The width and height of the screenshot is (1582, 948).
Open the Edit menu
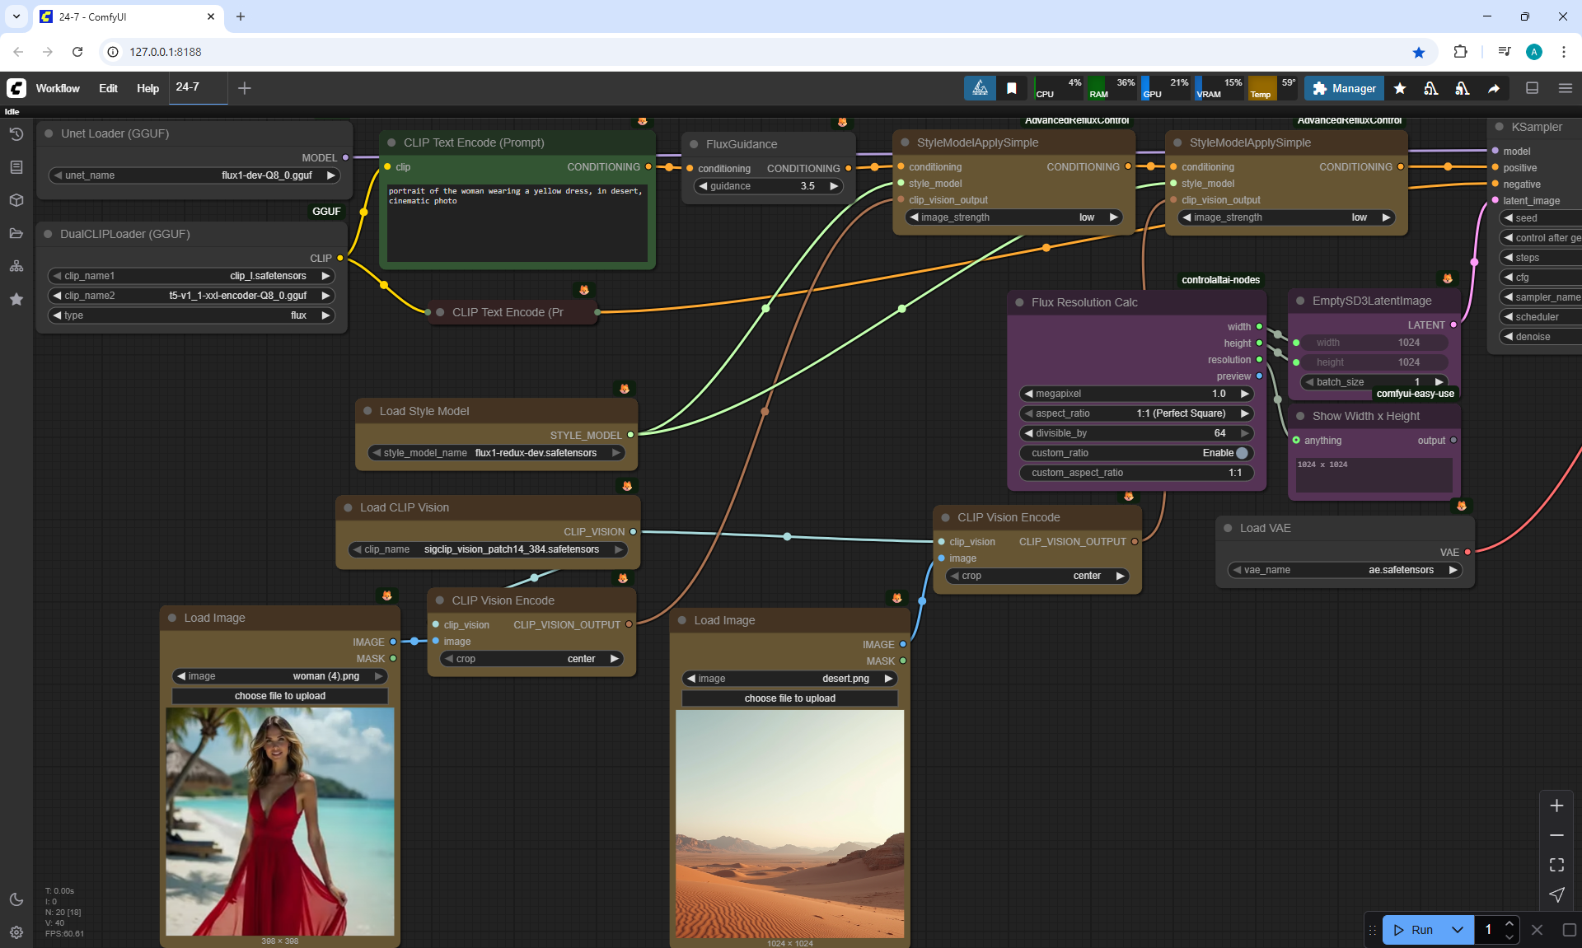108,88
